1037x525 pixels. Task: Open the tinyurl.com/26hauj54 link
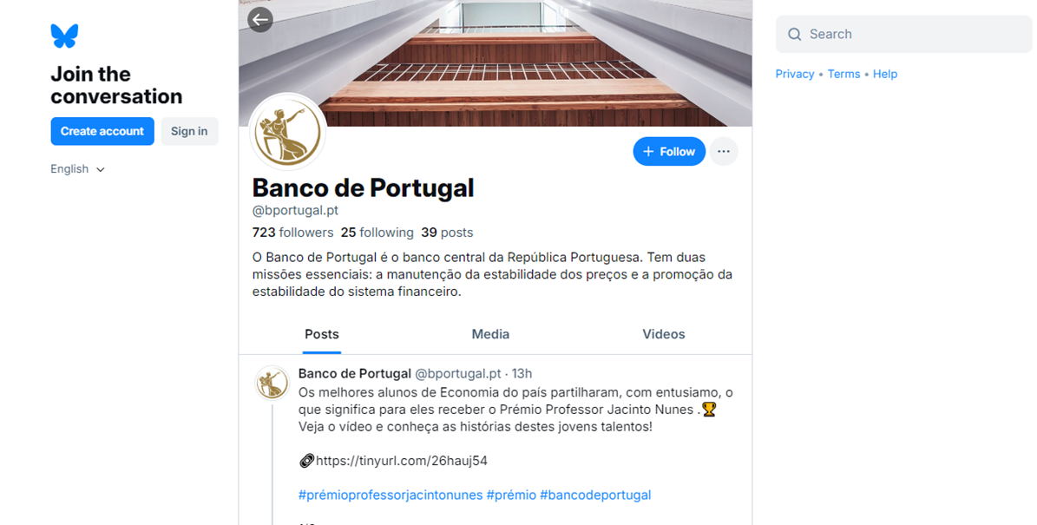point(402,461)
